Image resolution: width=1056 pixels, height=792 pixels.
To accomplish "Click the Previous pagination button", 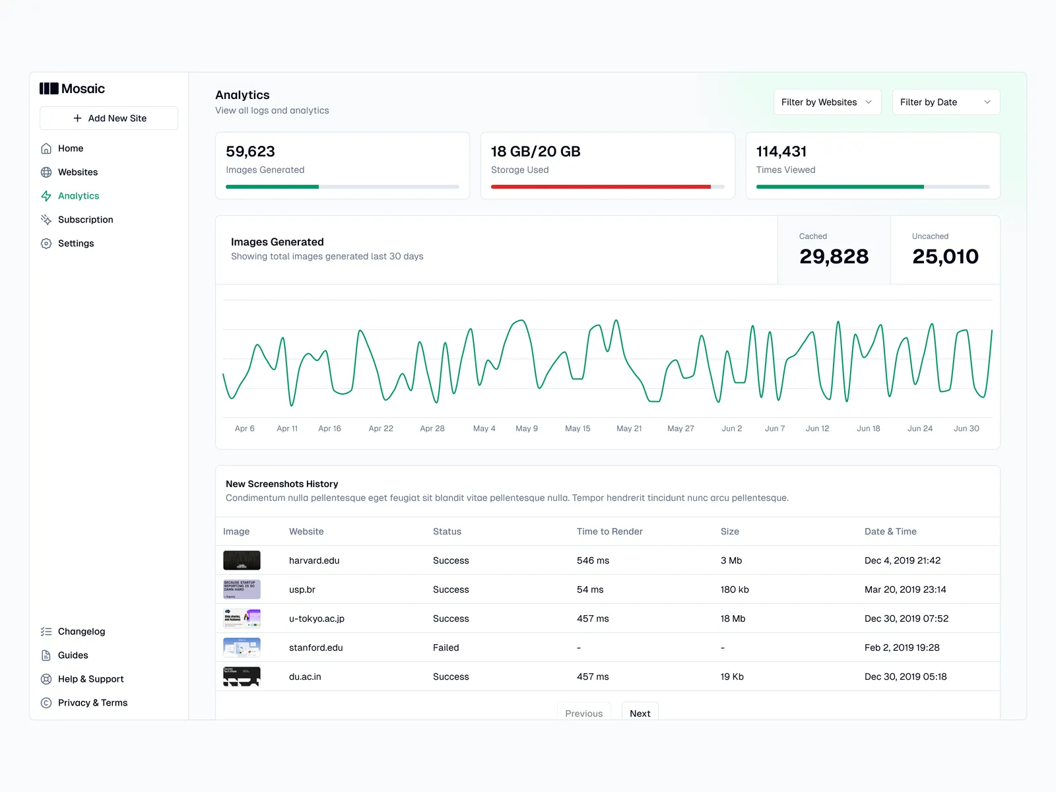I will coord(583,713).
